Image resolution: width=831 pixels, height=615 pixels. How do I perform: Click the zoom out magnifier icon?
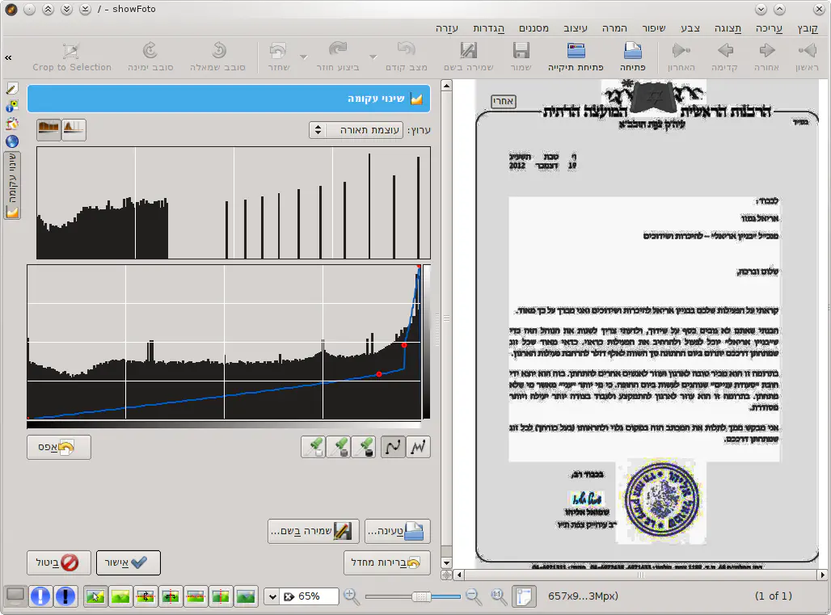[x=474, y=596]
